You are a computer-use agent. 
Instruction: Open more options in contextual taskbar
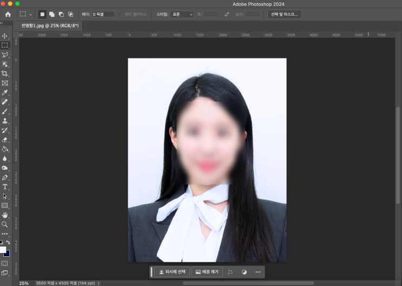click(258, 272)
